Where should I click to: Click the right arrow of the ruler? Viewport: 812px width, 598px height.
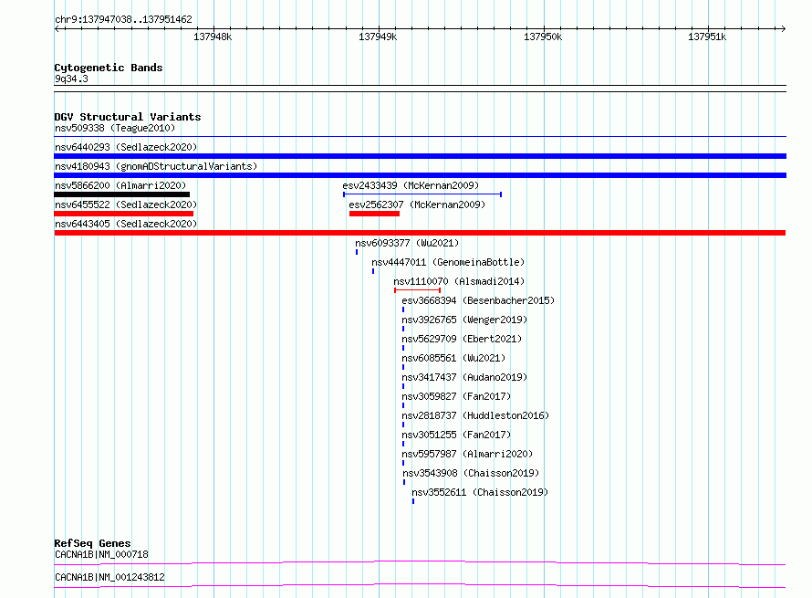[x=784, y=28]
